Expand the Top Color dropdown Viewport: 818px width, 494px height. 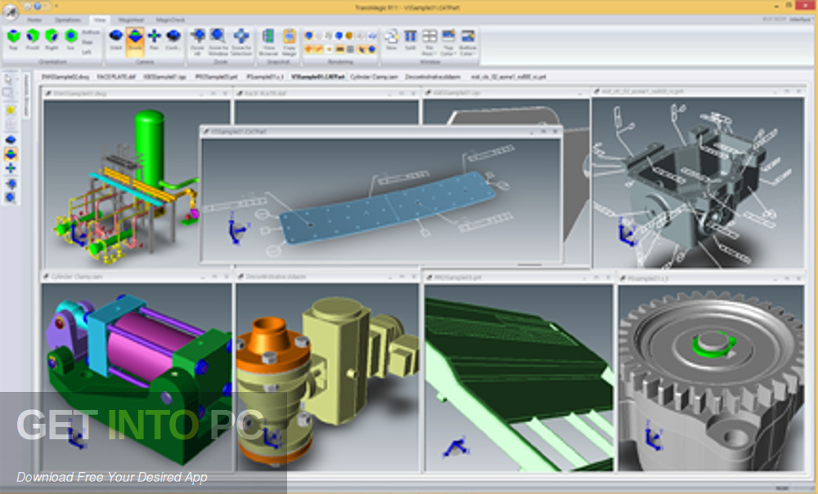click(x=448, y=39)
